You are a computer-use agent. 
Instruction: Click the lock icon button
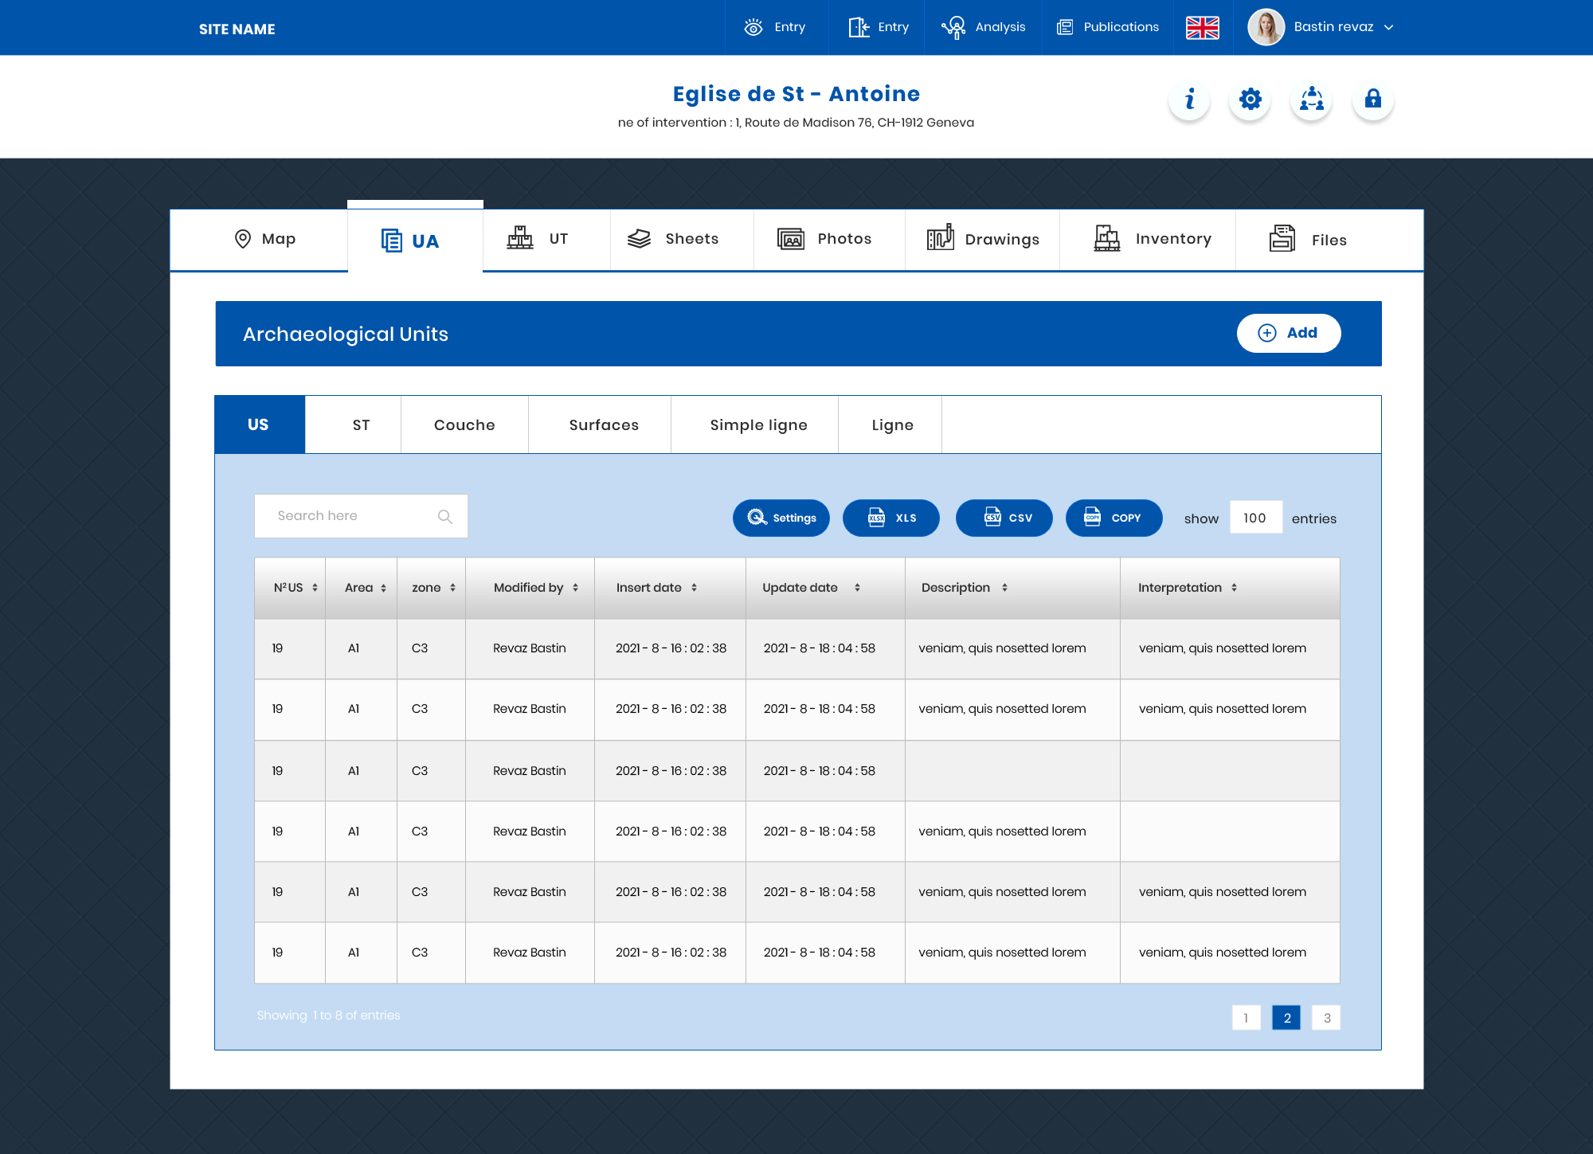[x=1372, y=100]
